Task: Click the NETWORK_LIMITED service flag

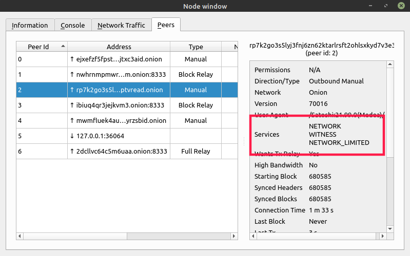Action: [339, 143]
